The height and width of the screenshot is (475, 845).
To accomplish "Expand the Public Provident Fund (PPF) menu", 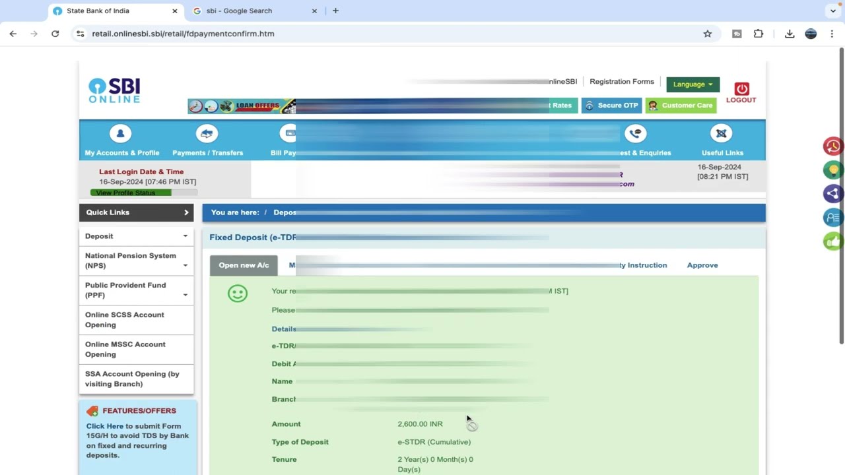I will click(x=137, y=290).
